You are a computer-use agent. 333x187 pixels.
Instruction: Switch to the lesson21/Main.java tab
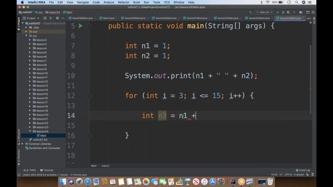[197, 18]
